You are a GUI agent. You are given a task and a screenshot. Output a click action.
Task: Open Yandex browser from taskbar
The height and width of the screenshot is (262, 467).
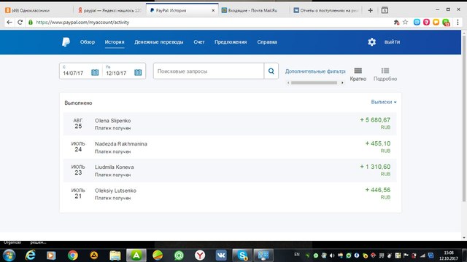tap(200, 255)
